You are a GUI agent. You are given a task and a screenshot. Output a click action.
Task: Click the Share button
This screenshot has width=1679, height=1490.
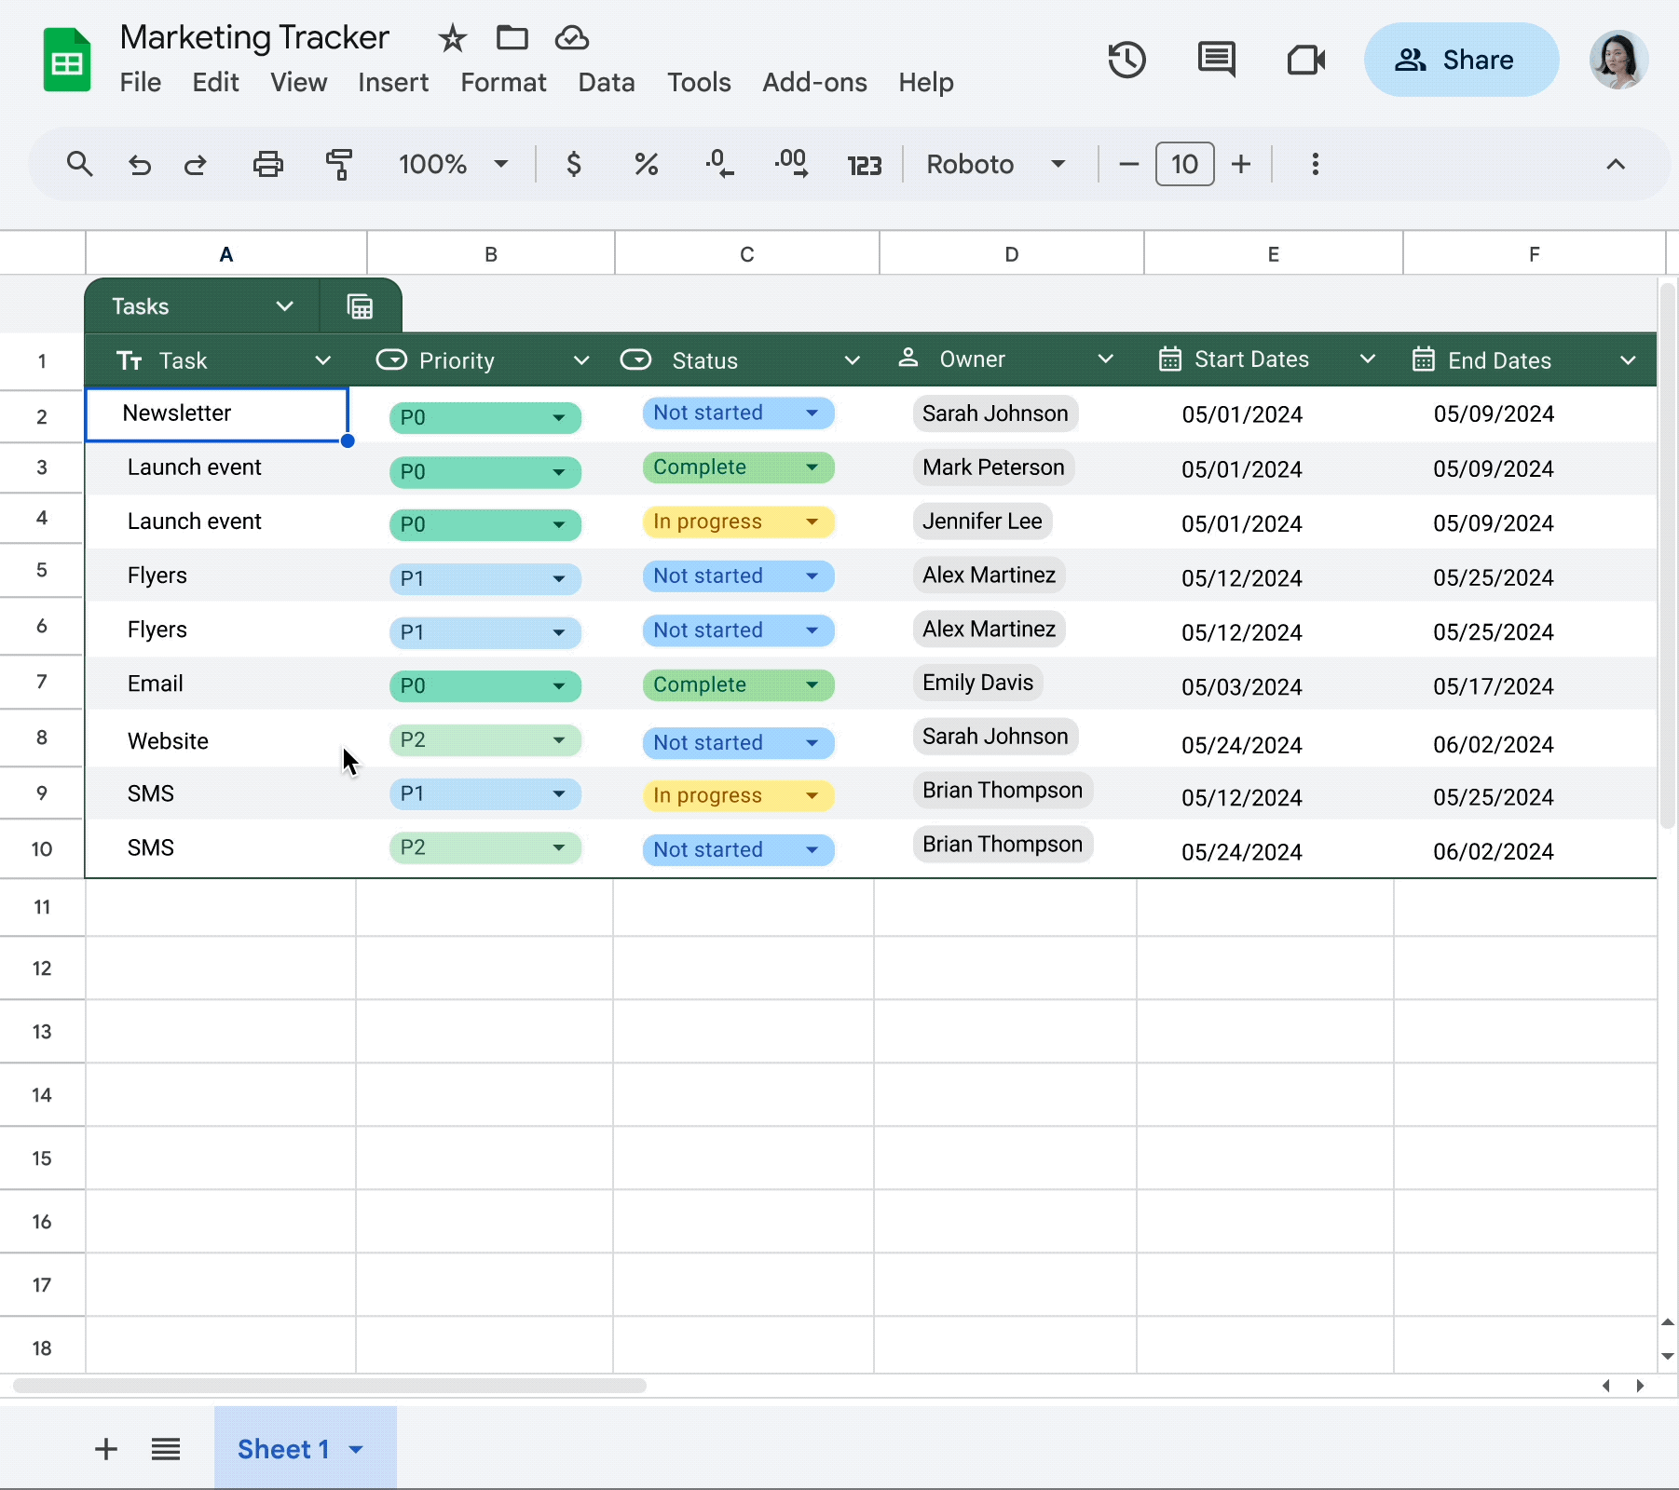pyautogui.click(x=1460, y=60)
